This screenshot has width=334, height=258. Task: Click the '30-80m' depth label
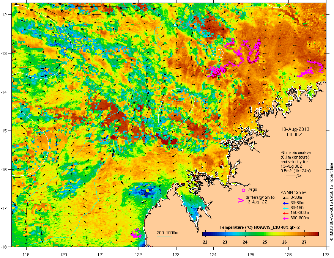pos(297,203)
